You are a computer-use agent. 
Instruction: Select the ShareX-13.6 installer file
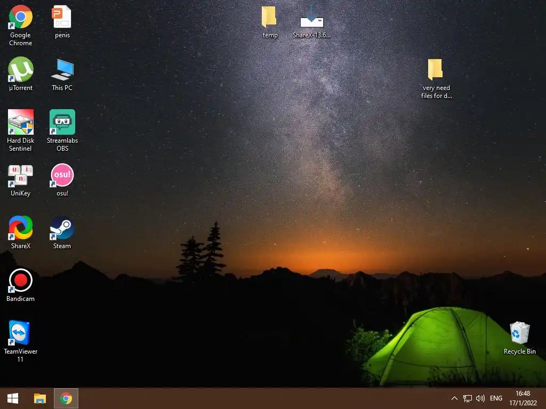click(311, 22)
